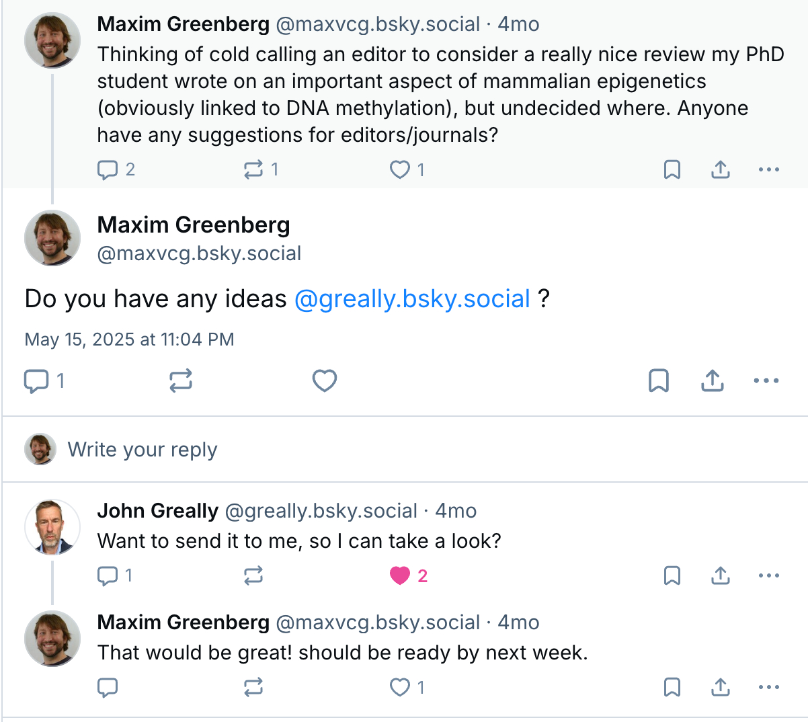Open more options on the top post
The image size is (808, 722).
pos(768,169)
